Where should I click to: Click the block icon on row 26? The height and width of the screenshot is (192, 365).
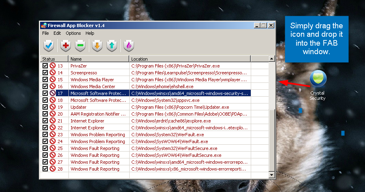pyautogui.click(x=53, y=155)
